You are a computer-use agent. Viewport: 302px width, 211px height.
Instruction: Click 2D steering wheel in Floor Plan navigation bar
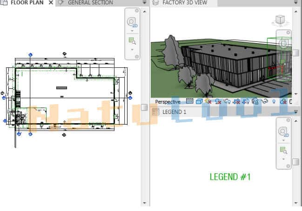[132, 23]
